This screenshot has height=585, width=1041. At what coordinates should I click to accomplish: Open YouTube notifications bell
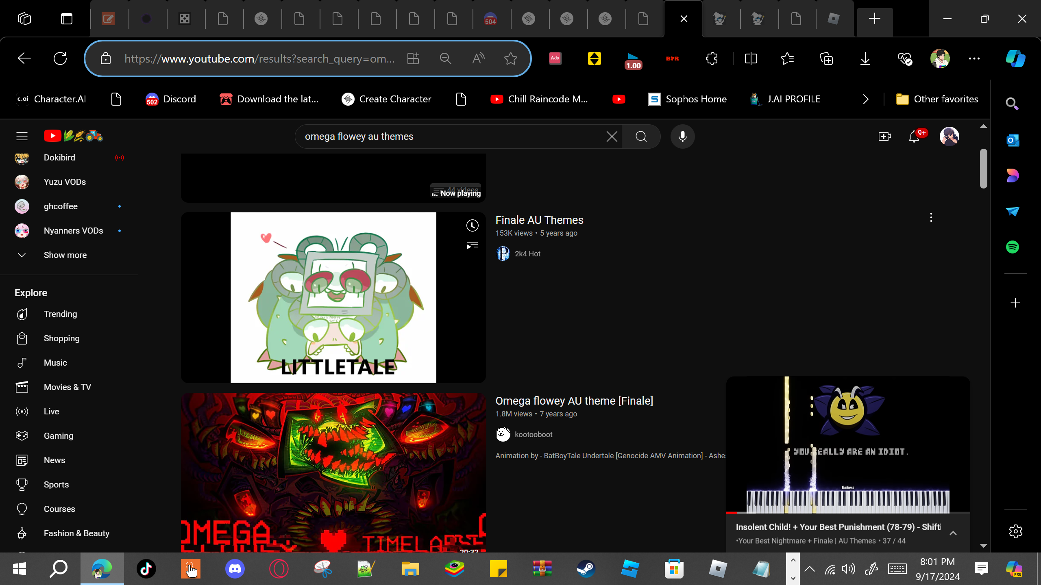point(914,136)
